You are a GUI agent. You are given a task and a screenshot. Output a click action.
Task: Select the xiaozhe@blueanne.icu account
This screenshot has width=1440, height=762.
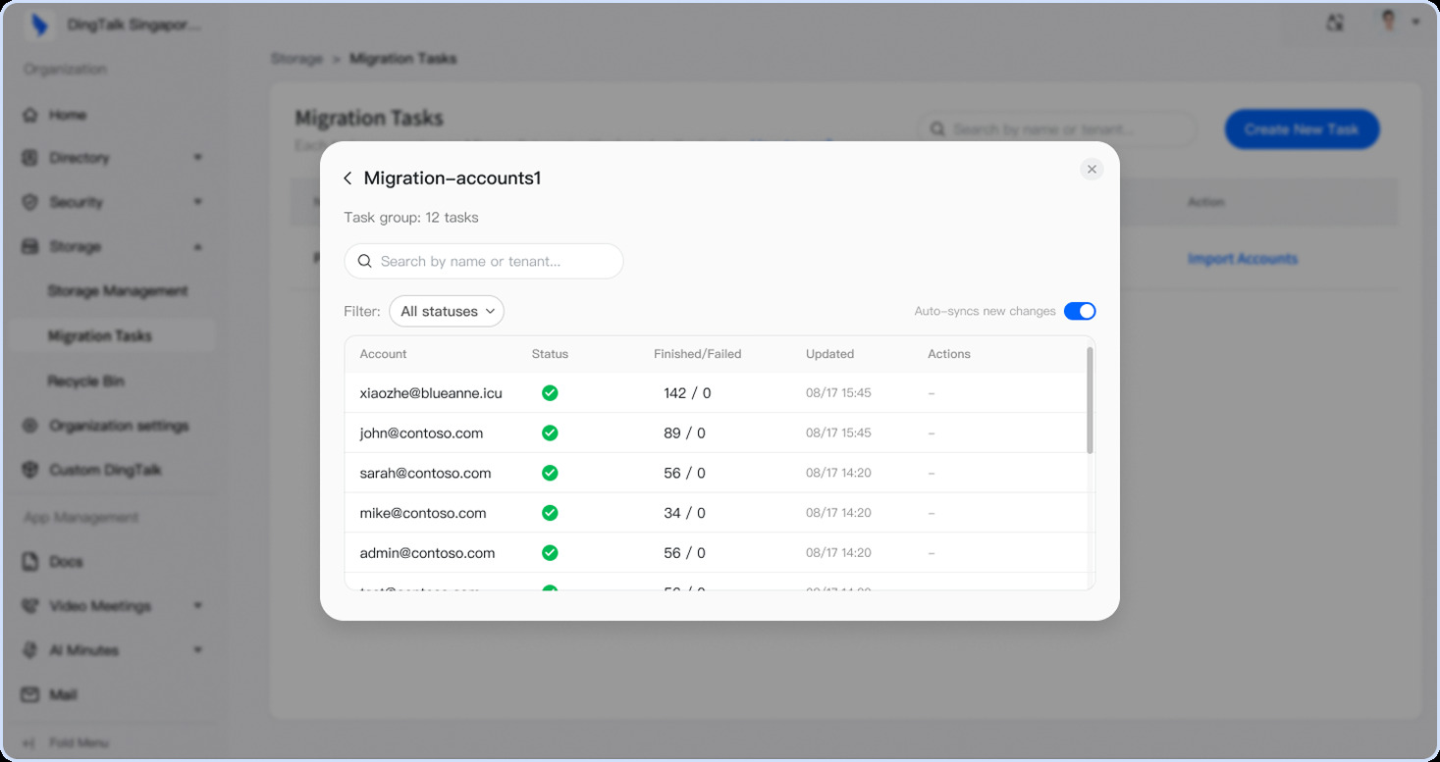pyautogui.click(x=431, y=393)
